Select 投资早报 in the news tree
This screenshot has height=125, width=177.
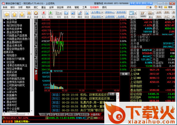(12, 22)
